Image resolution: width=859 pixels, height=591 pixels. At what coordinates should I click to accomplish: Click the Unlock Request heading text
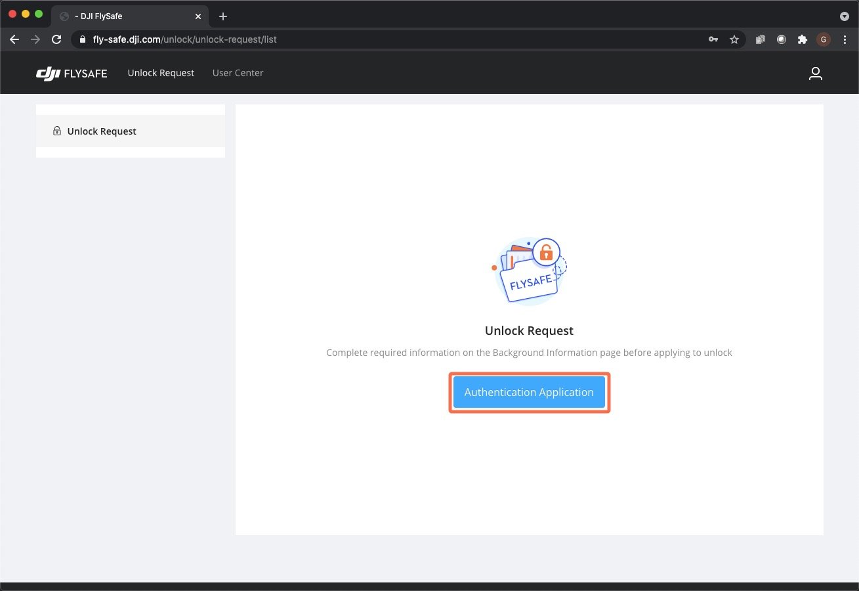(x=529, y=330)
